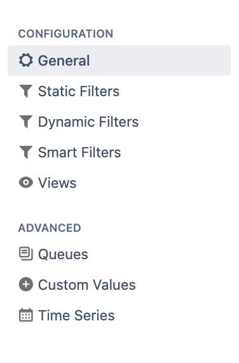Click the funnel icon next to Static Filters
The image size is (239, 363).
point(25,91)
